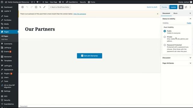Viewport: 193px width, 108px height.
Task: Switch to the Block tab
Action: [176, 13]
